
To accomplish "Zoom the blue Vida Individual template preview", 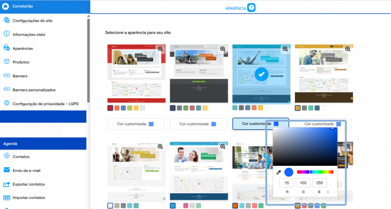I will coord(285,49).
